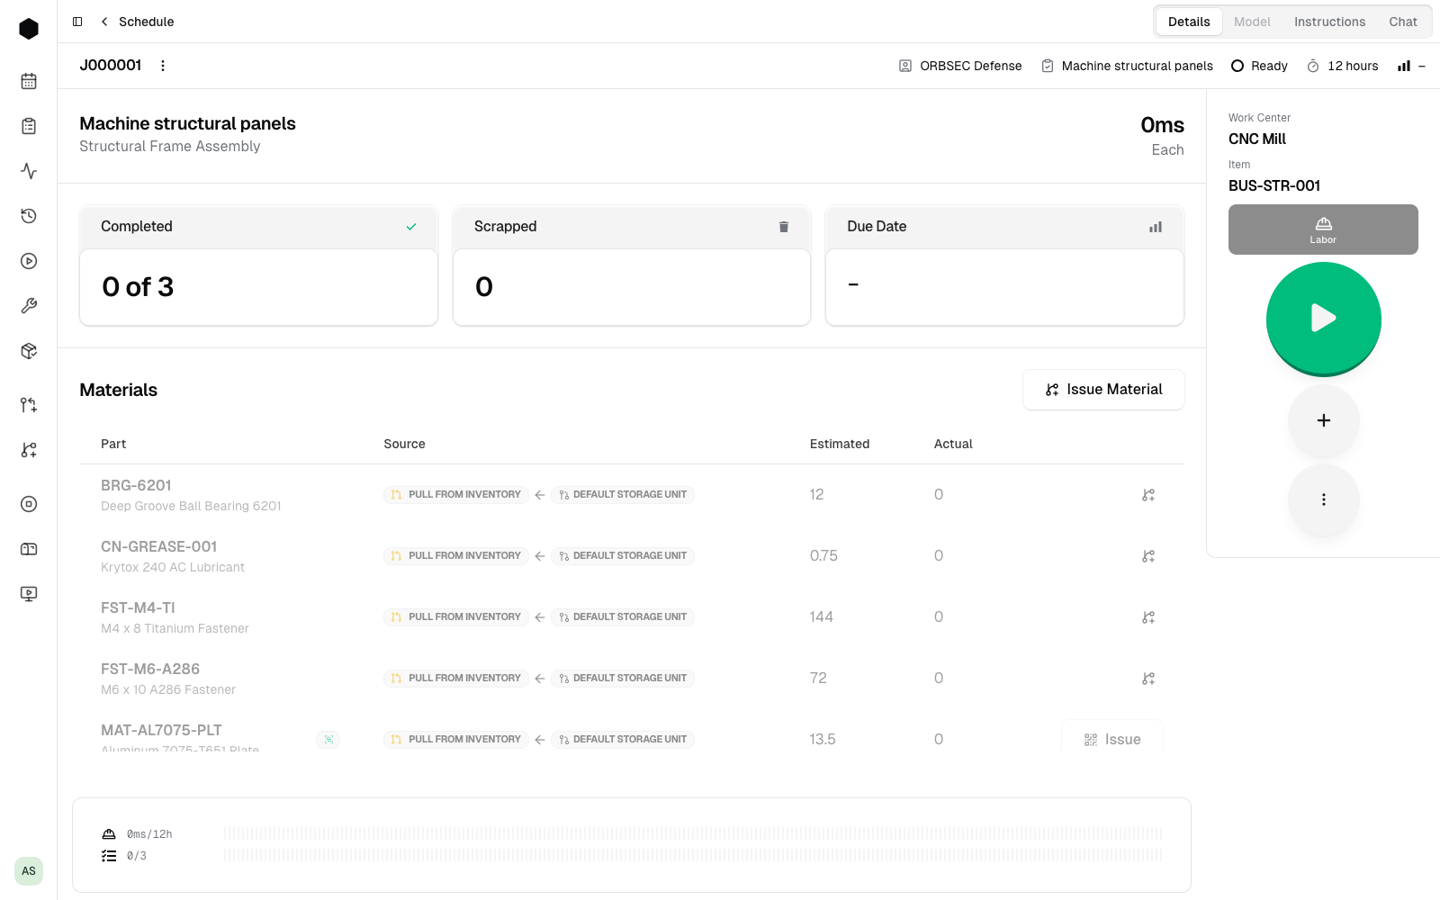Open the round three-dot menu in the right panel
The image size is (1440, 900).
click(1323, 499)
